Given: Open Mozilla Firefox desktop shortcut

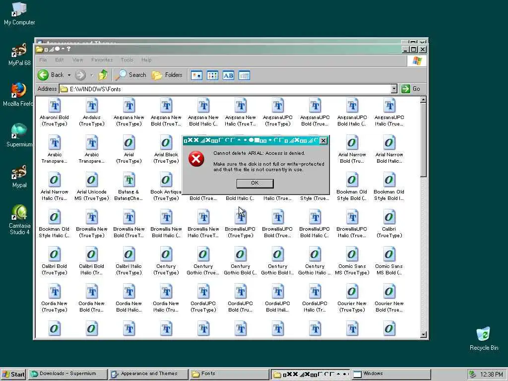Looking at the screenshot, I should (18, 95).
